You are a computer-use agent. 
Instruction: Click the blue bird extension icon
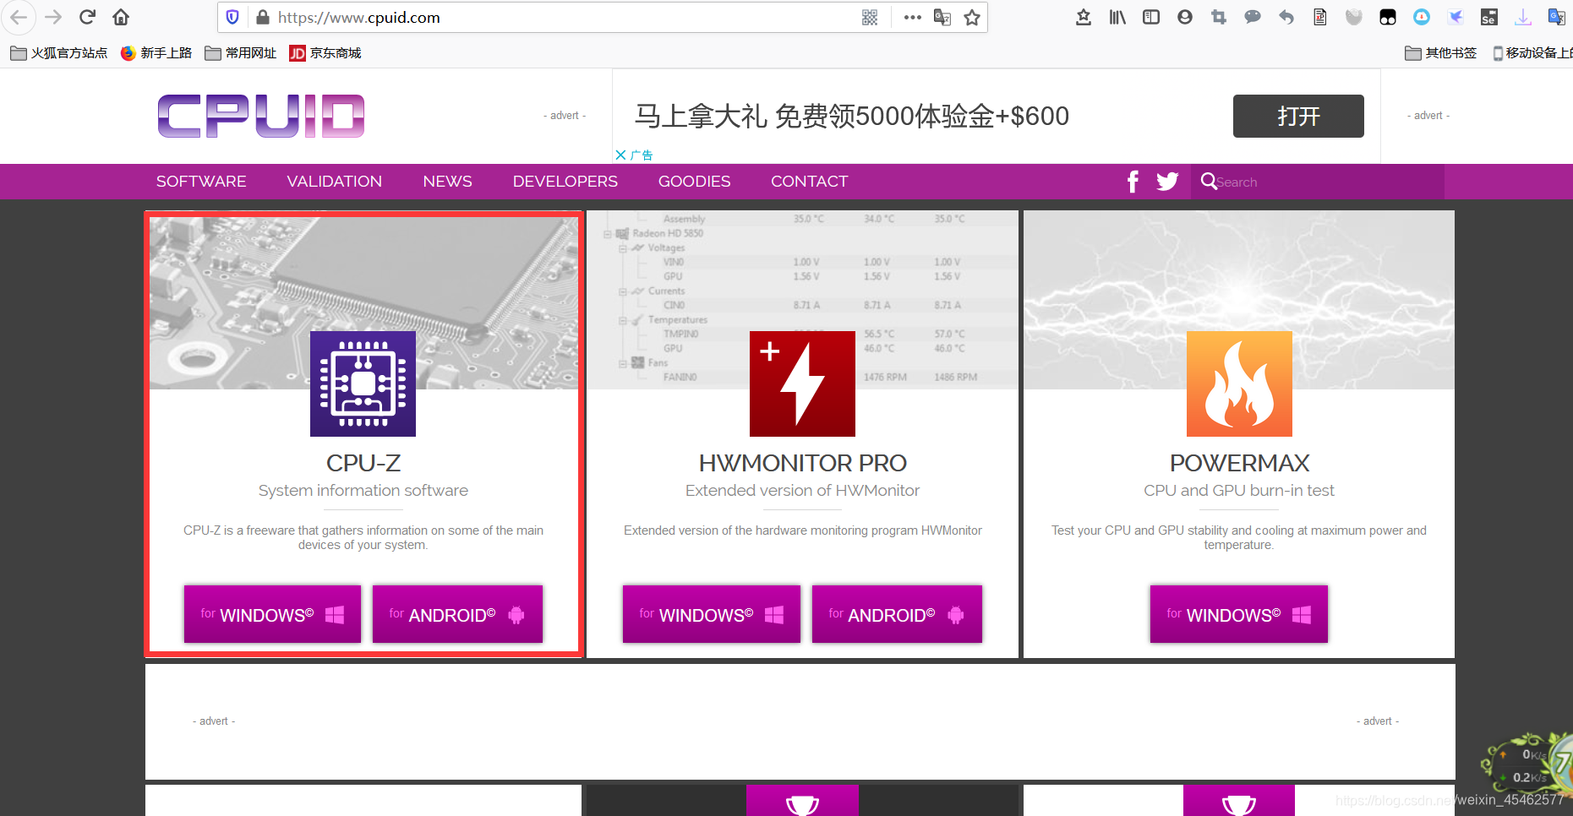[x=1456, y=17]
